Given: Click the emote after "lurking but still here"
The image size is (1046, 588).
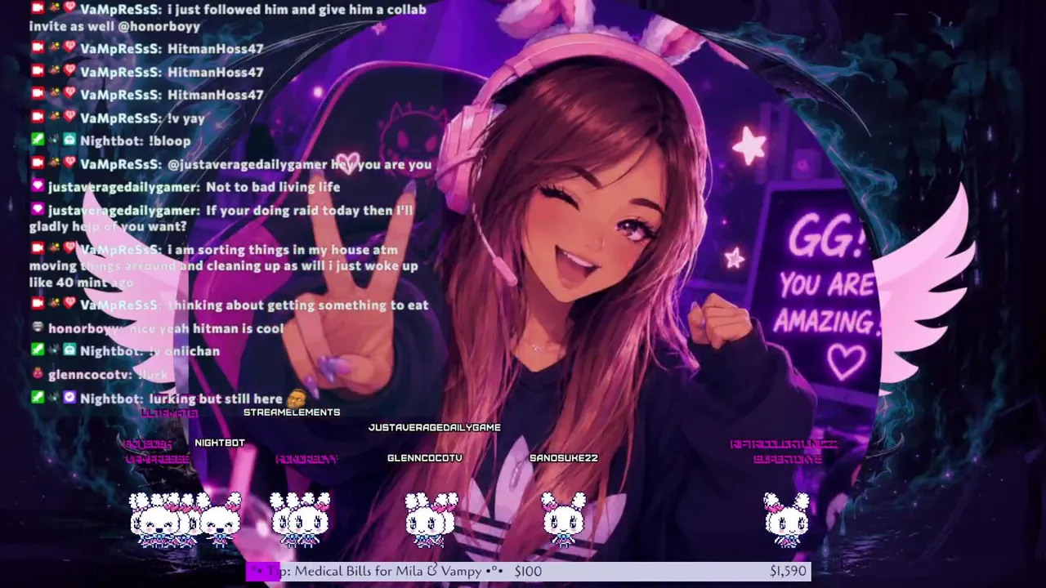Looking at the screenshot, I should [x=296, y=399].
